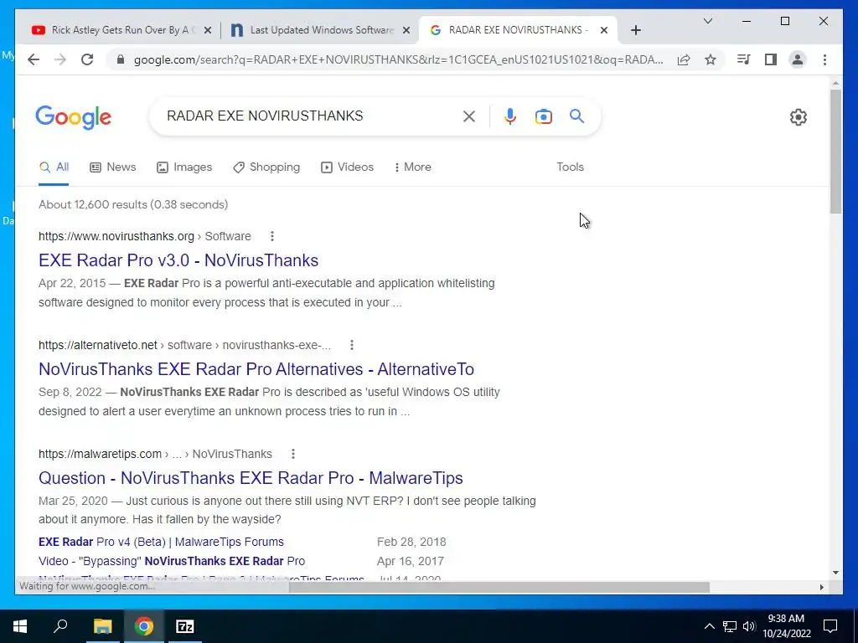Start voice search with microphone
The height and width of the screenshot is (643, 858).
(x=510, y=116)
